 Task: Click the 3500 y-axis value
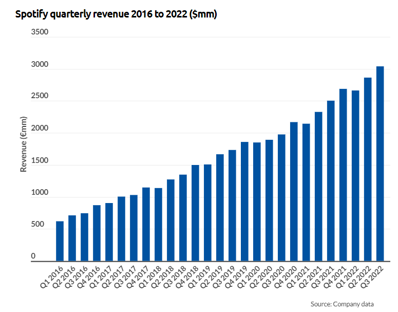(40, 32)
